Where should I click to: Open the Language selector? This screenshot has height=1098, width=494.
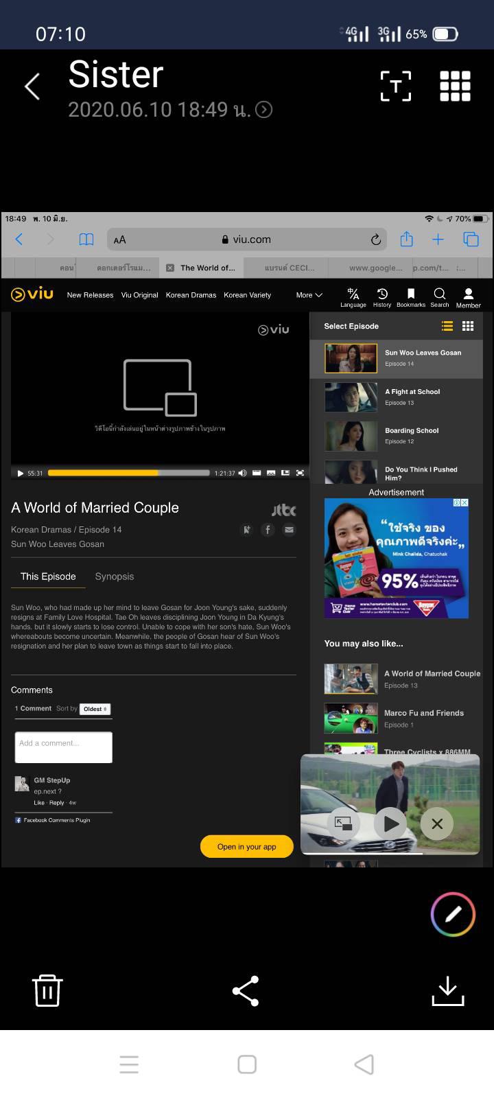click(353, 297)
